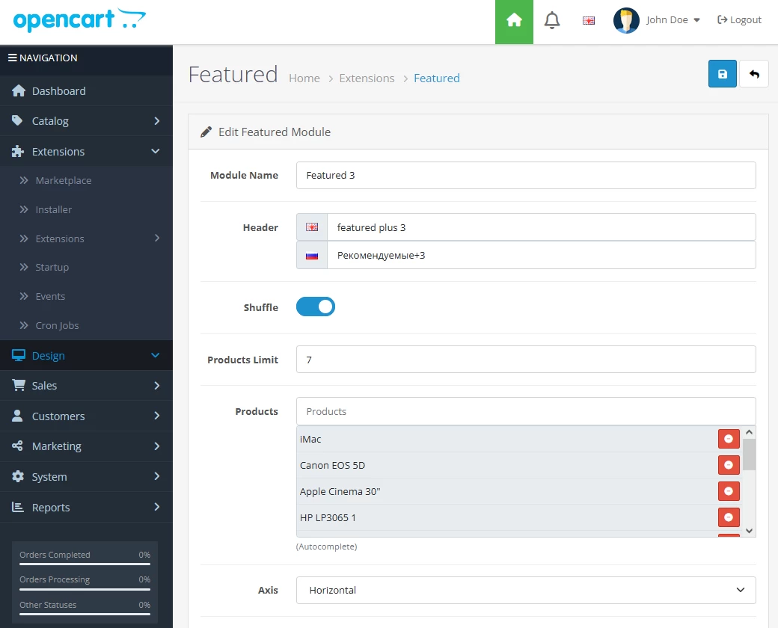Open Dashboard in the sidebar
Viewport: 778px width, 628px height.
pyautogui.click(x=86, y=90)
